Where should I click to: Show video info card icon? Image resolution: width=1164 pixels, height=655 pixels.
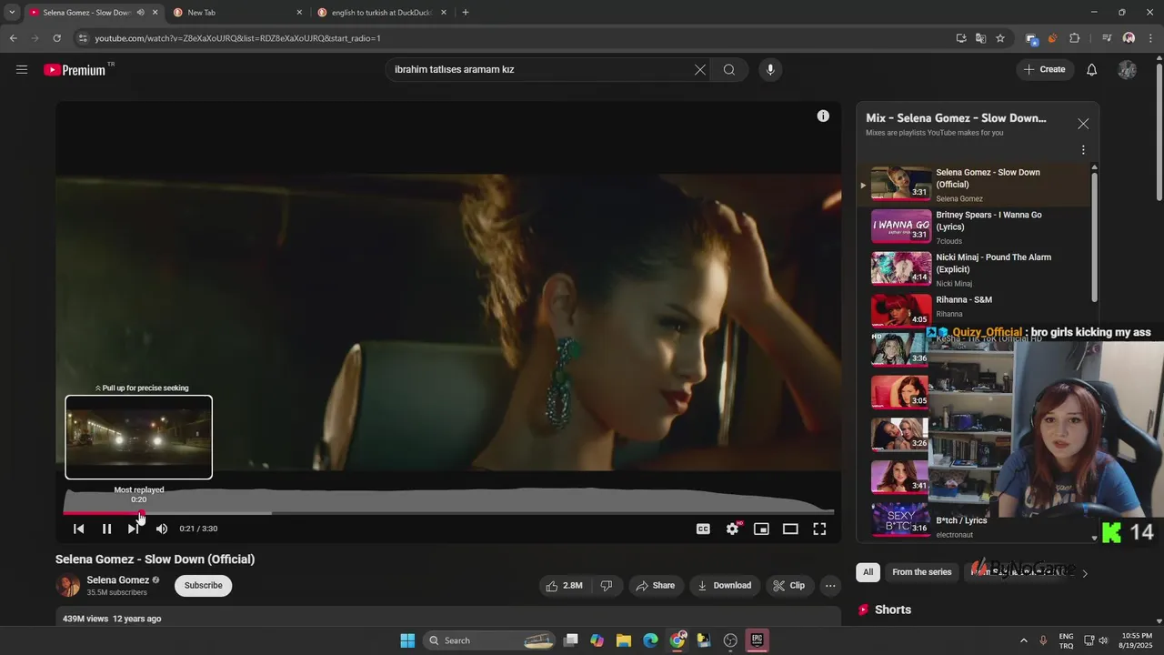pos(823,116)
